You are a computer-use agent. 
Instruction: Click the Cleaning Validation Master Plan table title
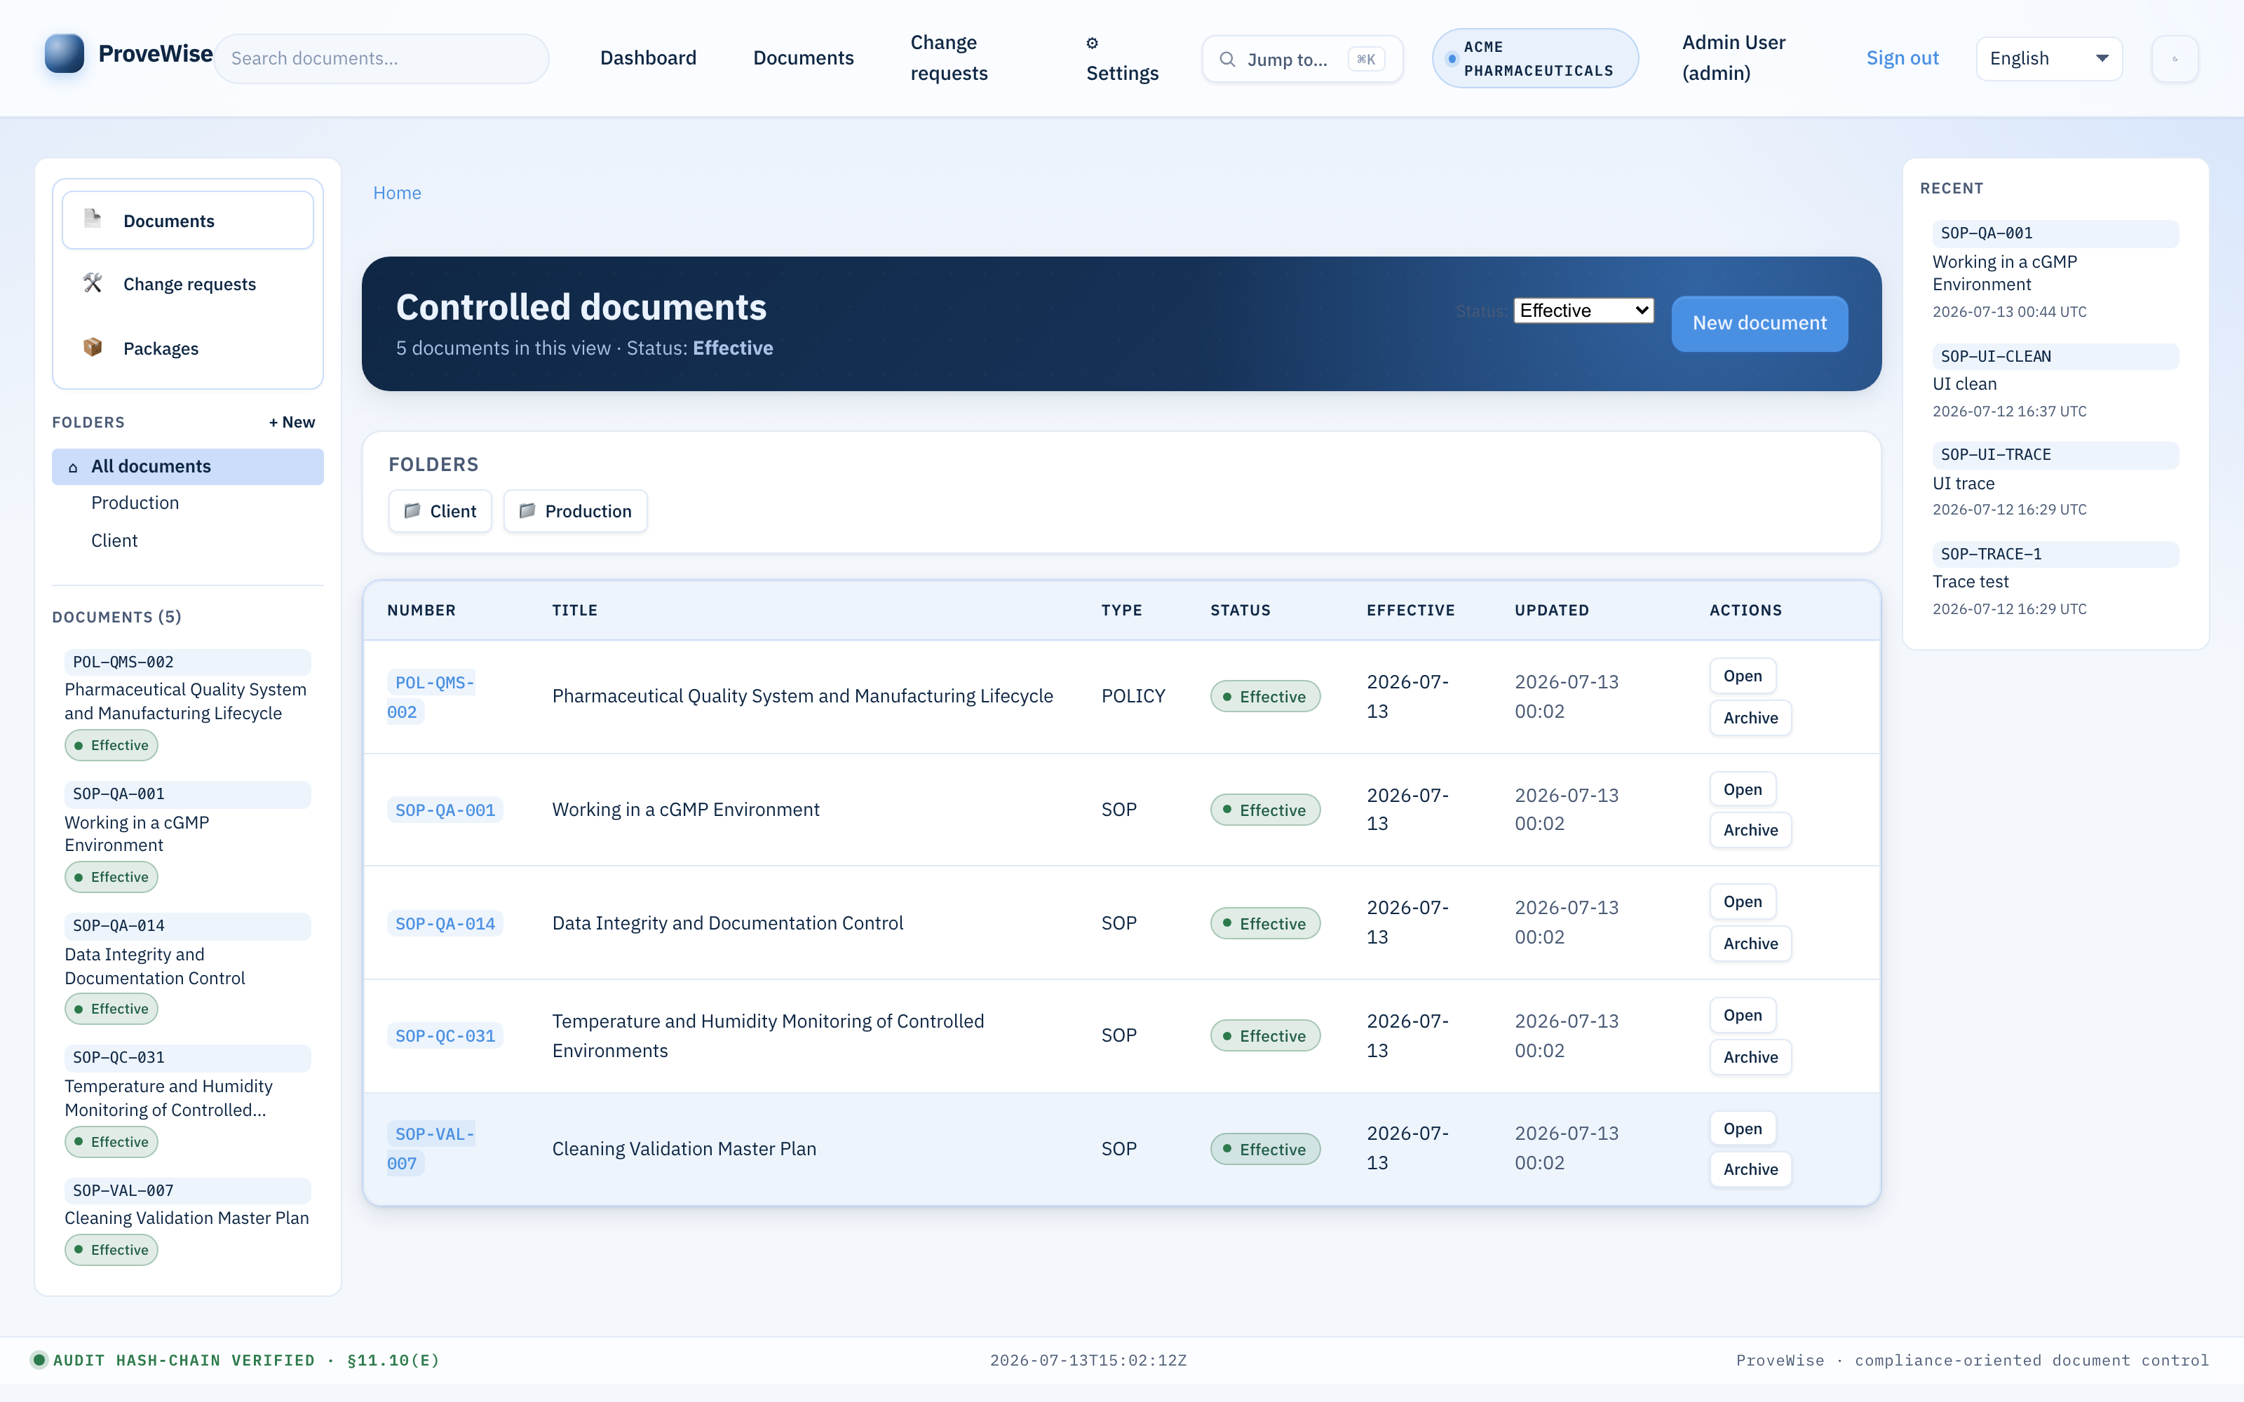[x=684, y=1149]
